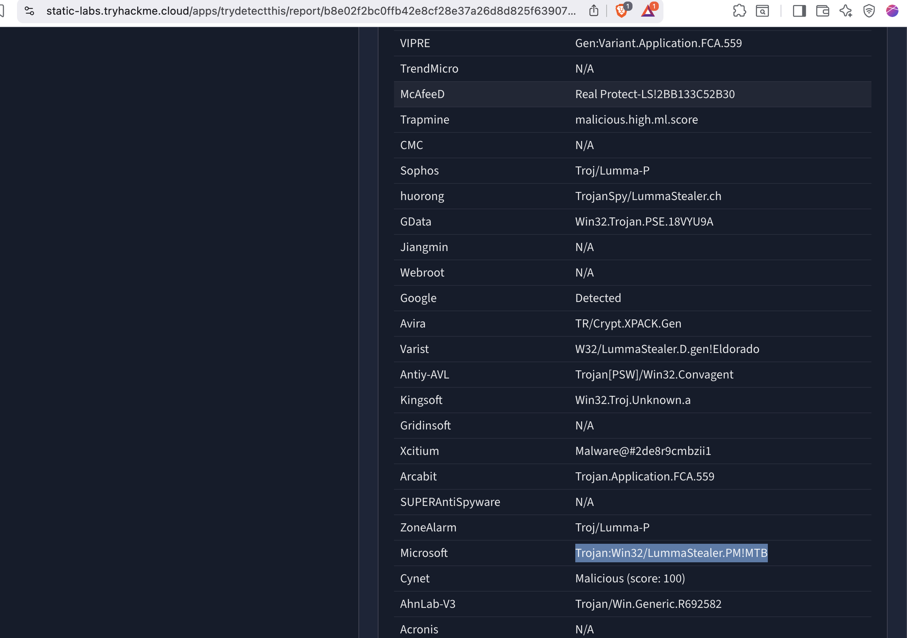Click the Google Detected row
The width and height of the screenshot is (907, 638).
point(633,298)
